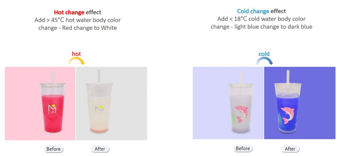The height and width of the screenshot is (156, 341).
Task: Click the Before button under light blue cup
Action: 243,149
